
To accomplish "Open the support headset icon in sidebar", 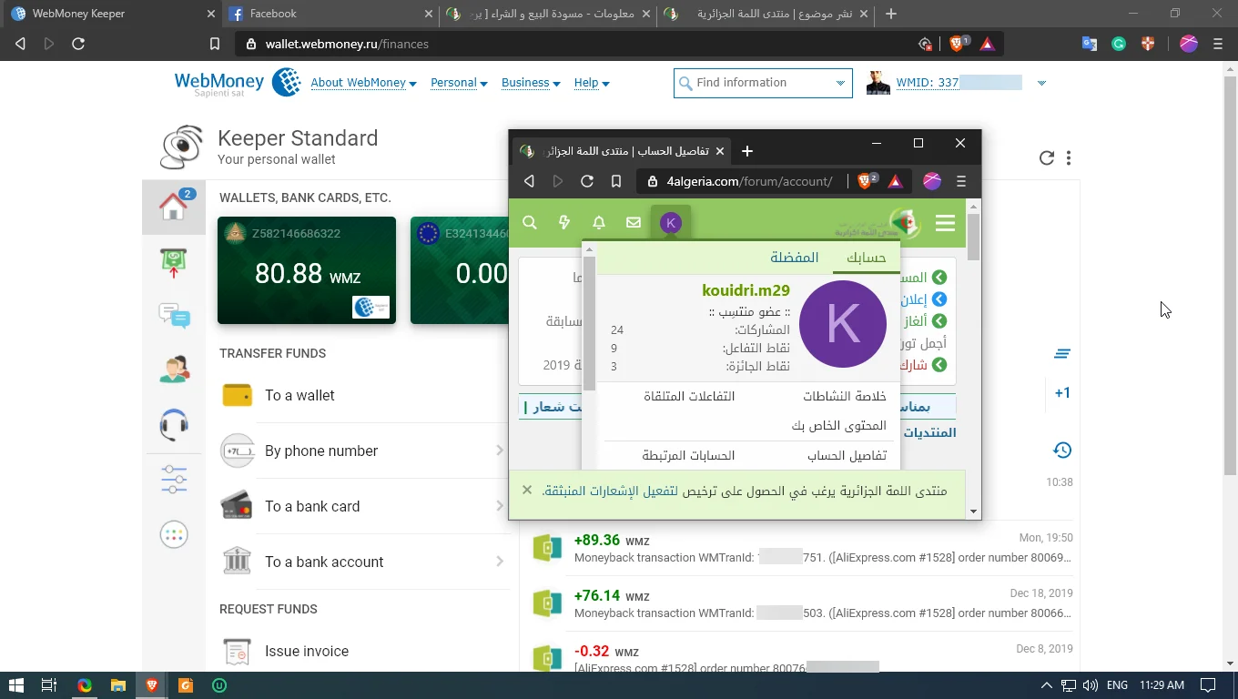I will click(x=174, y=424).
